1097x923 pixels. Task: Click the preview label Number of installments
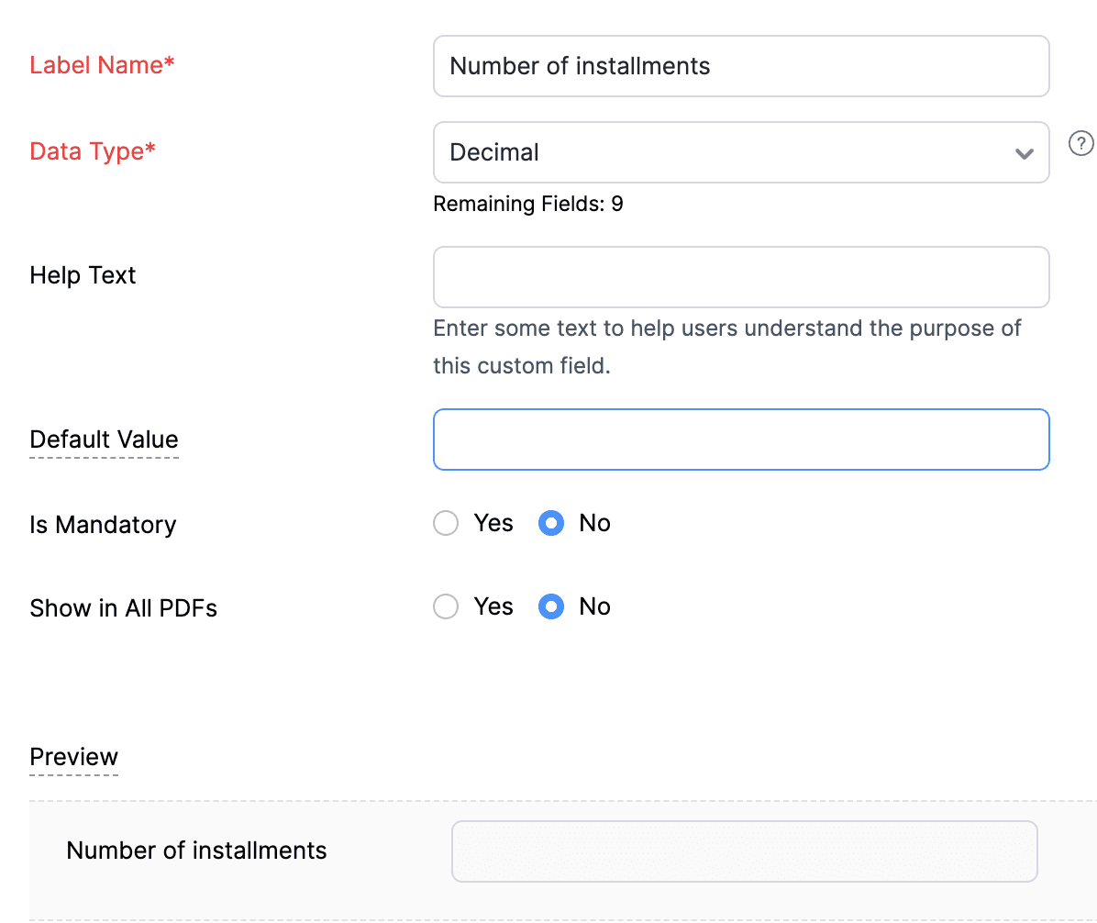coord(196,851)
